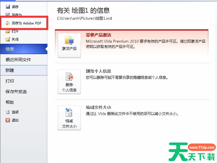This screenshot has height=163, width=217.
Task: Open the 打印 tab
Action: tap(24, 81)
